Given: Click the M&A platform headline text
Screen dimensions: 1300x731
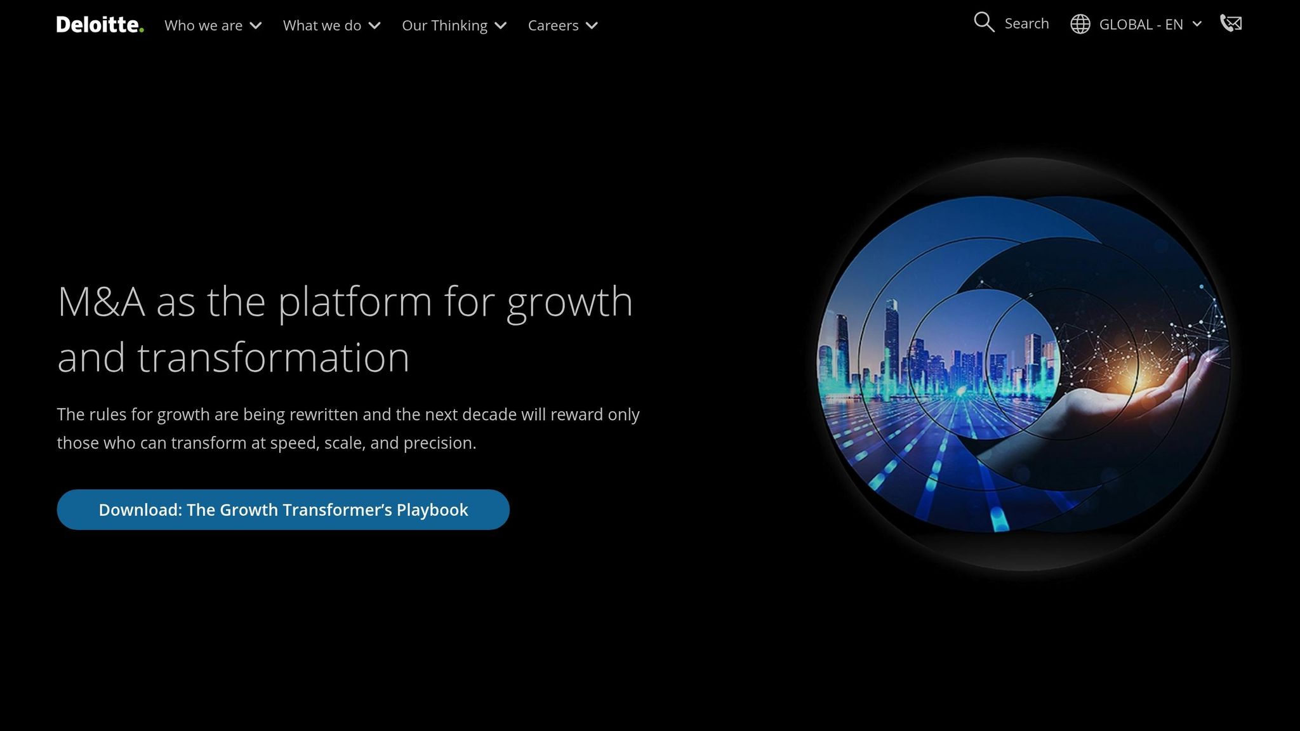Looking at the screenshot, I should click(x=345, y=327).
